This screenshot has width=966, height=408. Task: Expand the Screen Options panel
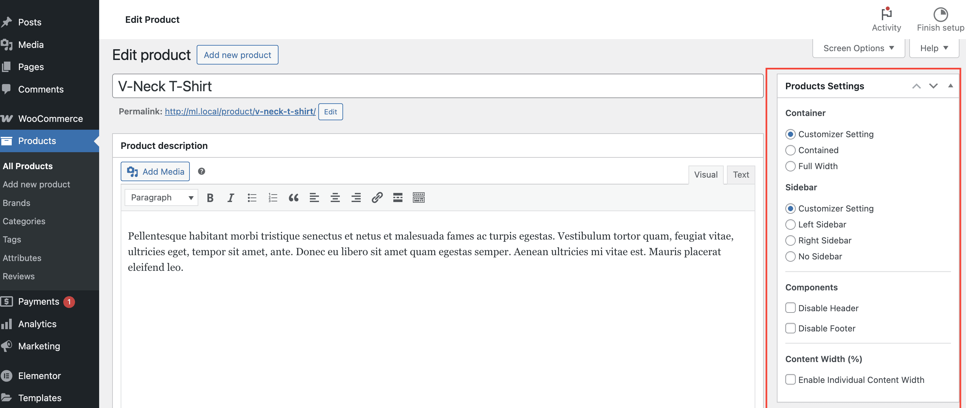tap(858, 48)
